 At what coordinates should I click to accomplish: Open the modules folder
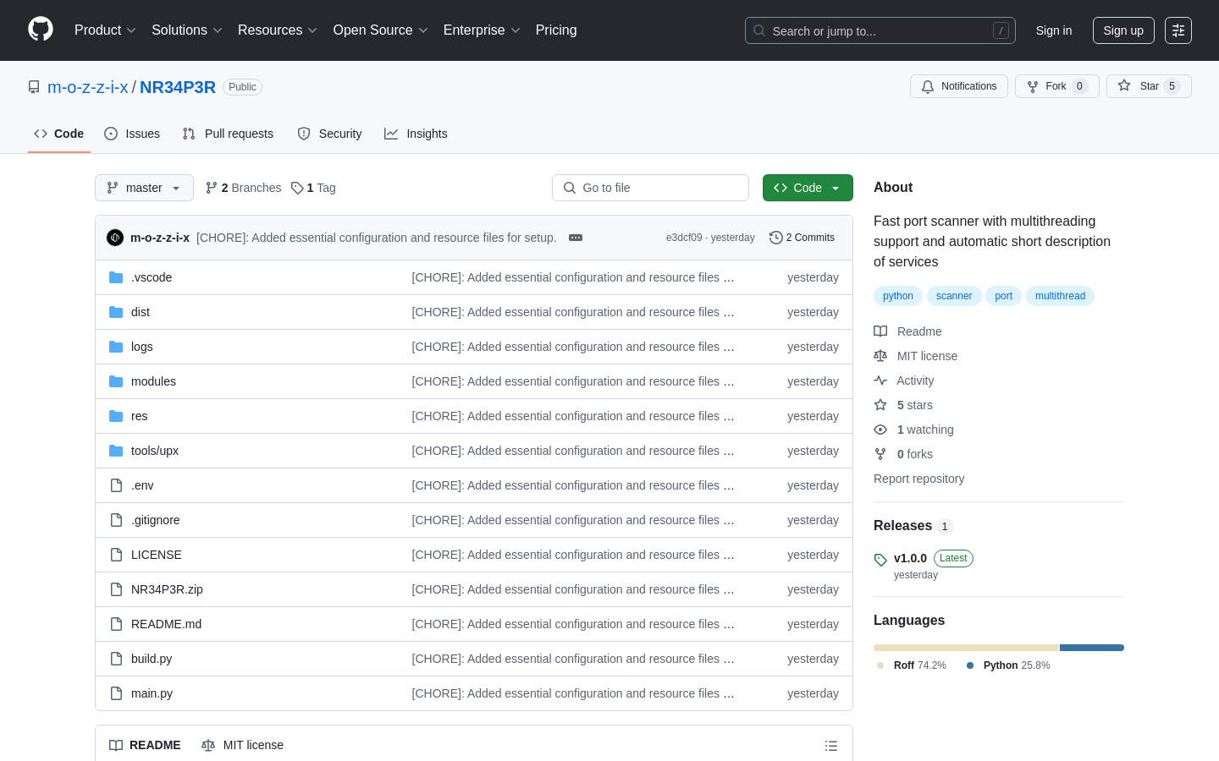[153, 381]
